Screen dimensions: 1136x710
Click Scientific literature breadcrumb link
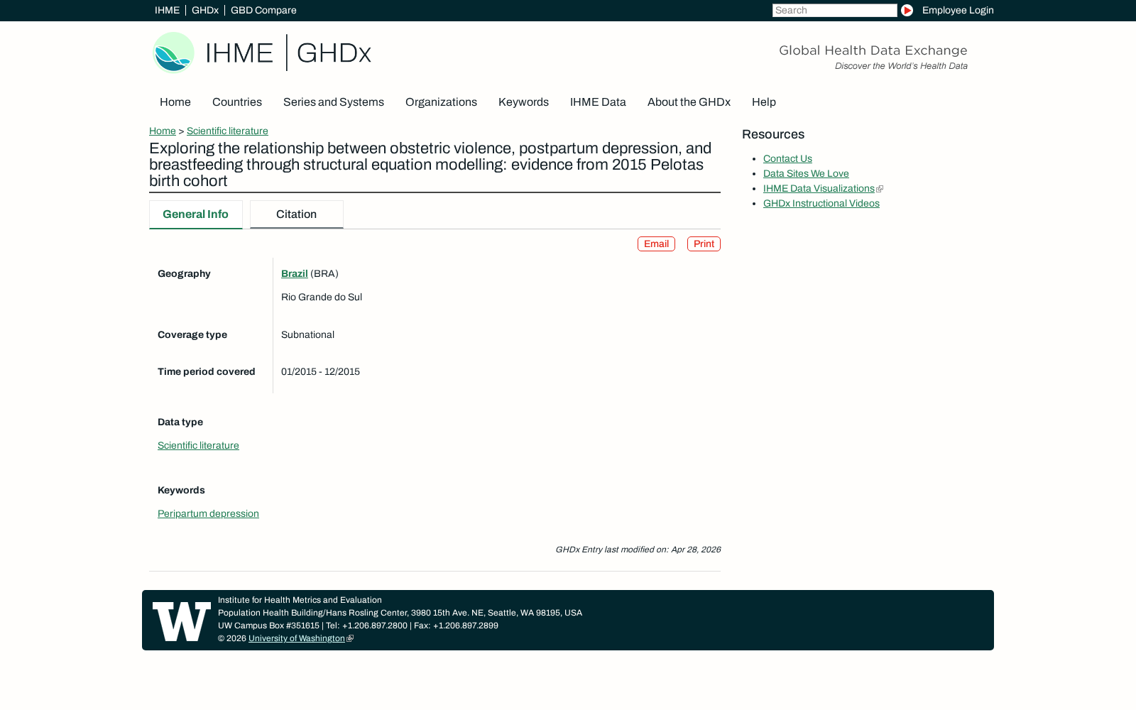pos(227,131)
